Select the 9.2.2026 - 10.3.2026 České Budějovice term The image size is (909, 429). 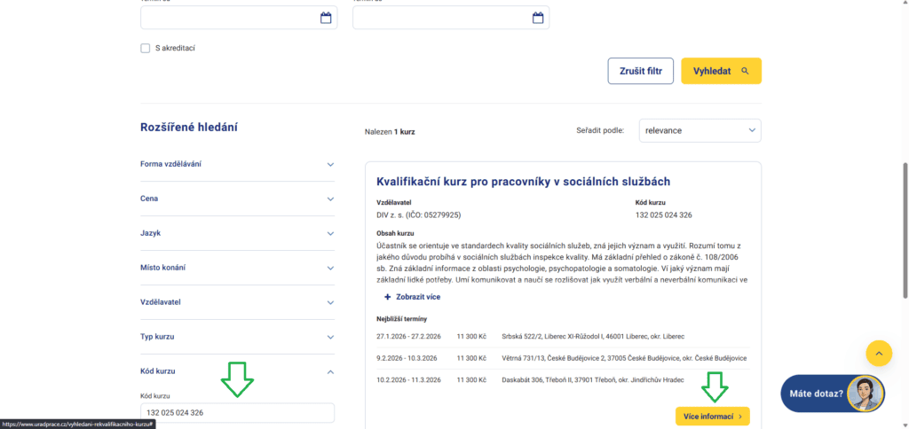point(563,358)
